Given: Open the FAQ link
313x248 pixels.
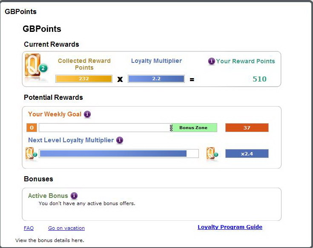Looking at the screenshot, I should point(29,228).
